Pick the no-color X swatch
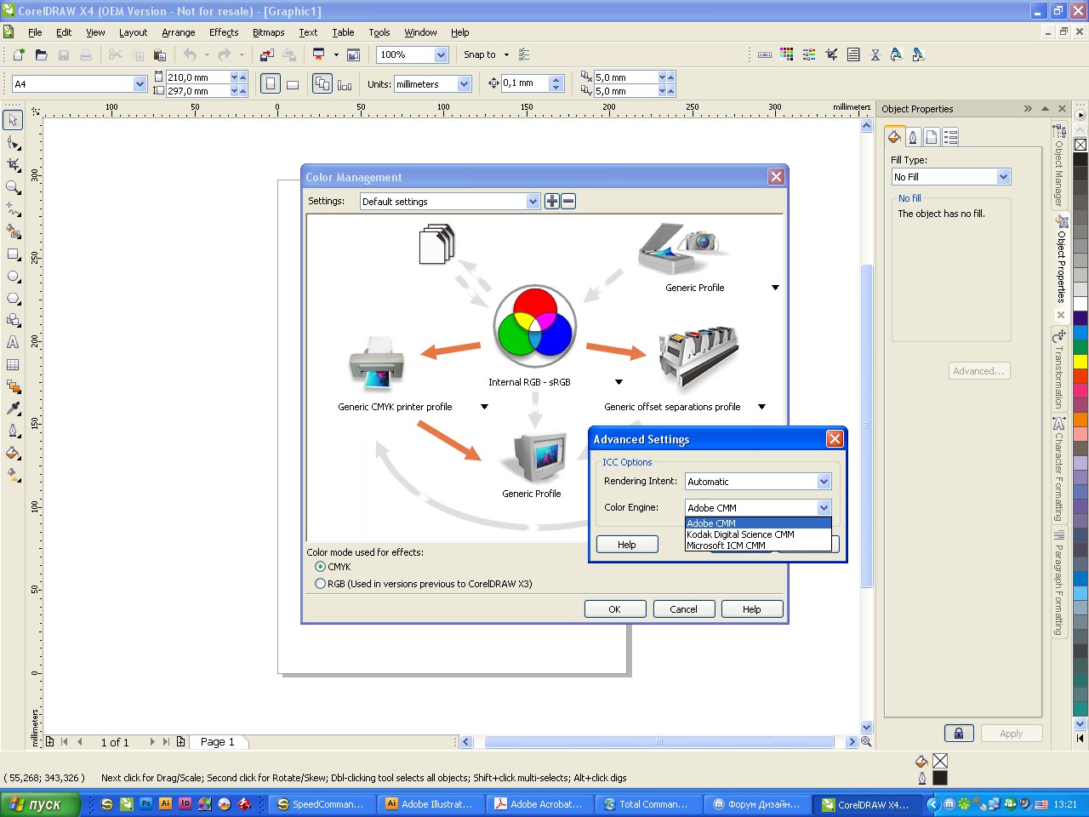Screen dimensions: 1089x817 coord(1080,145)
